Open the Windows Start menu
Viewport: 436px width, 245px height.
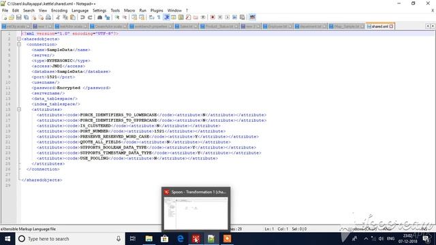(x=7, y=239)
